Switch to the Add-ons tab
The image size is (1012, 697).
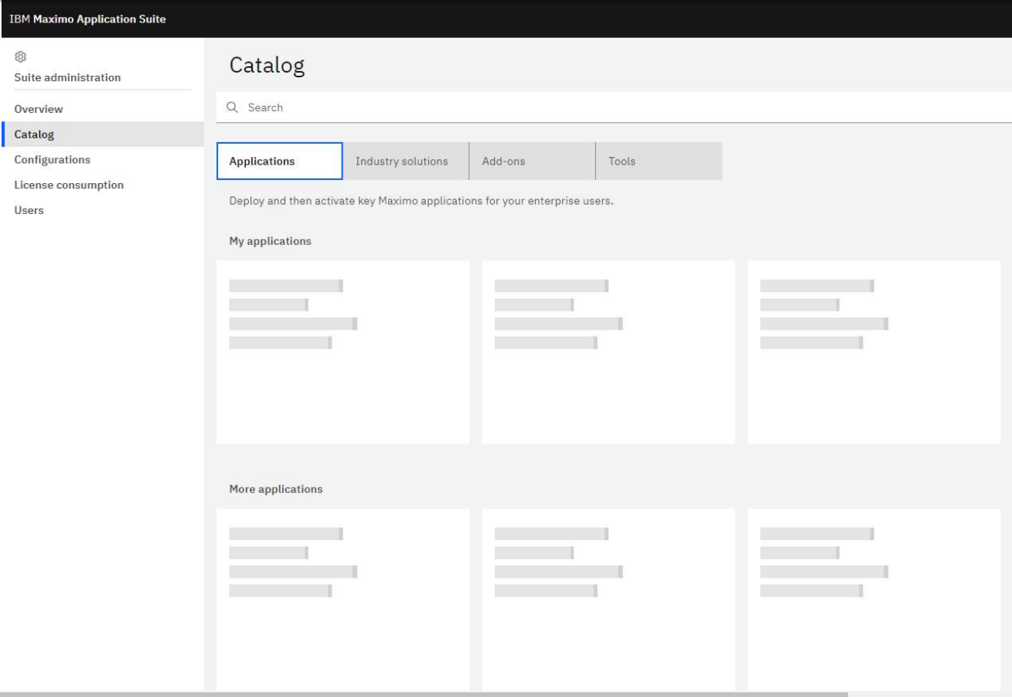tap(533, 161)
